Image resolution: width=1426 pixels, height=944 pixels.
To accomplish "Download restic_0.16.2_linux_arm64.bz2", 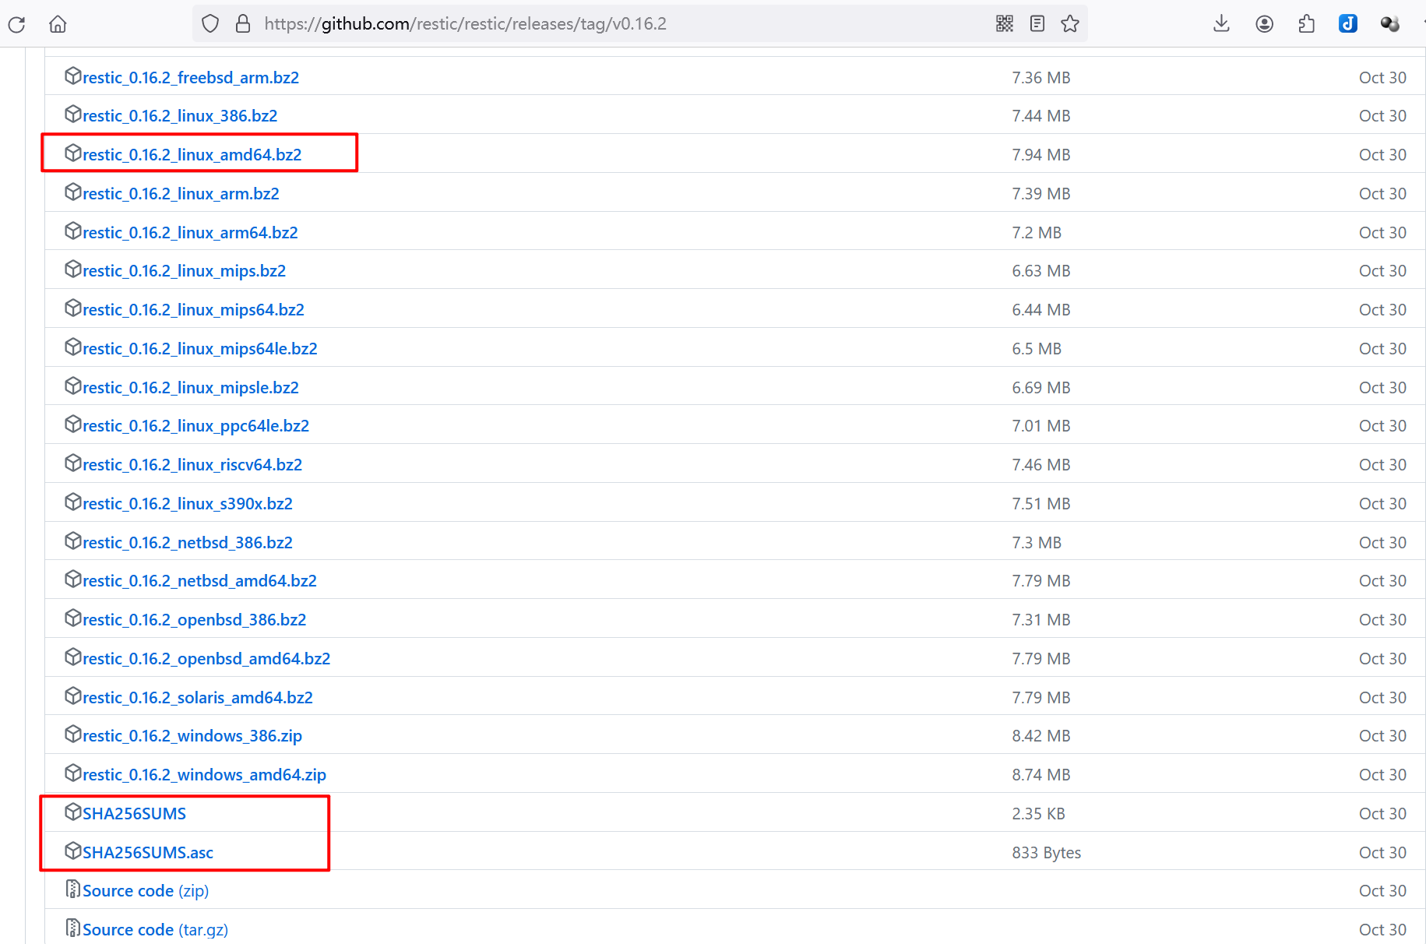I will pyautogui.click(x=190, y=233).
